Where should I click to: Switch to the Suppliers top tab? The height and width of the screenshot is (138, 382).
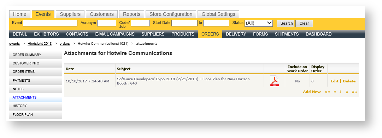pos(70,14)
